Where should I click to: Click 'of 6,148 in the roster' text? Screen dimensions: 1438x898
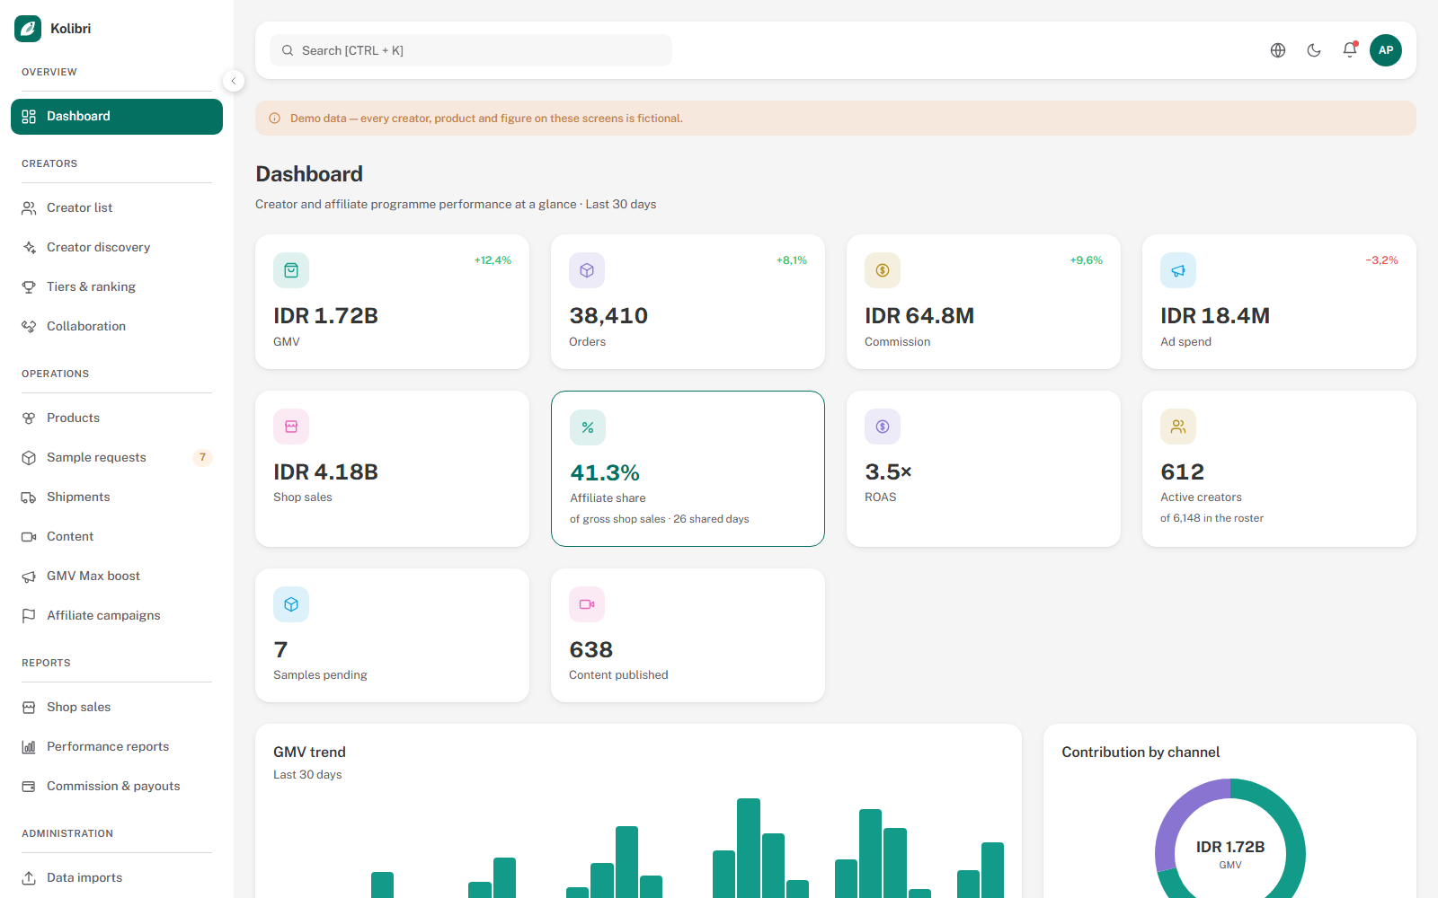[x=1212, y=518]
